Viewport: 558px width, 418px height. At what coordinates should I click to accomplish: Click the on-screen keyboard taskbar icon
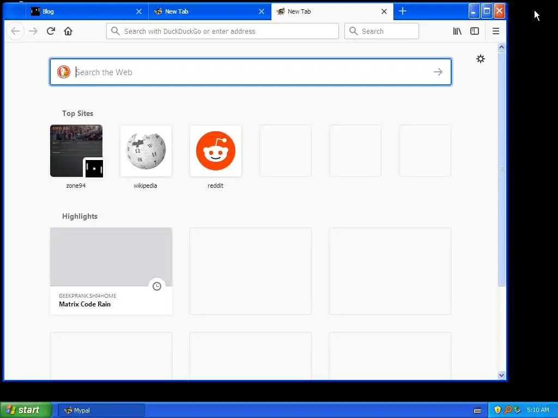477,410
